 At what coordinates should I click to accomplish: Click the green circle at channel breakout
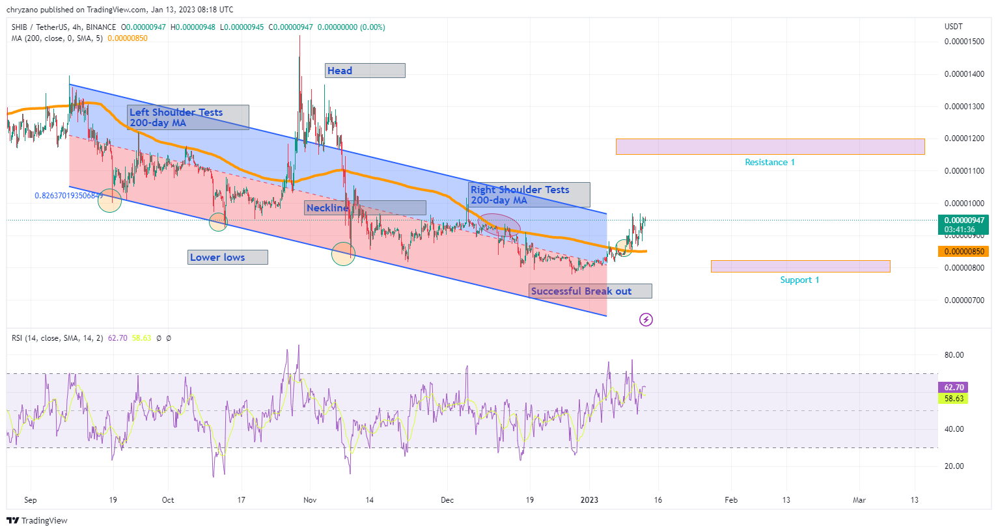click(x=624, y=248)
